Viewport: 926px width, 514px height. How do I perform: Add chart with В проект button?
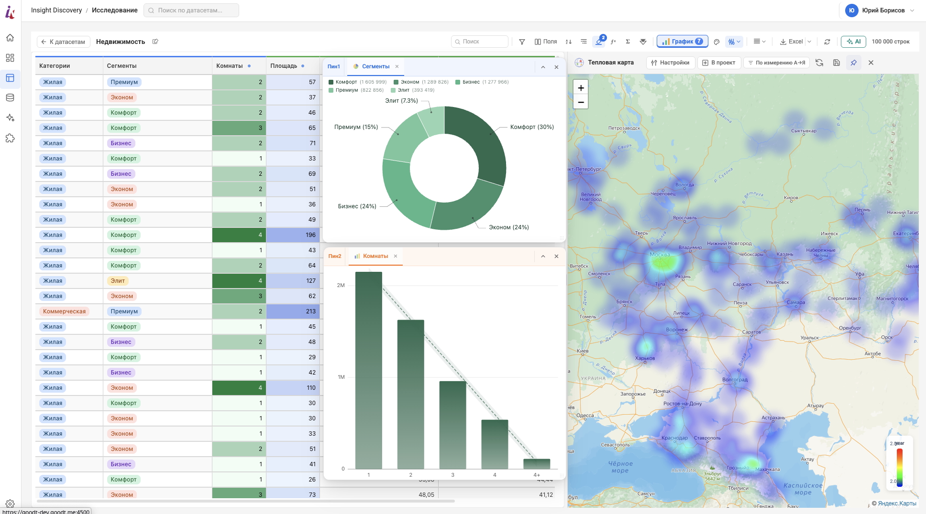tap(719, 63)
